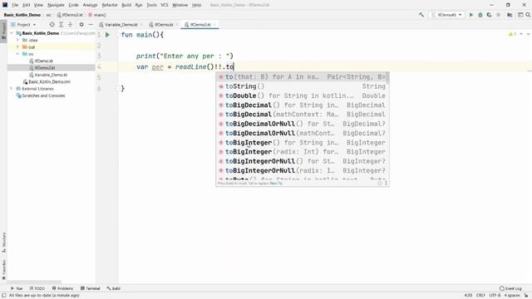Open the Refactor menu

[x=110, y=5]
